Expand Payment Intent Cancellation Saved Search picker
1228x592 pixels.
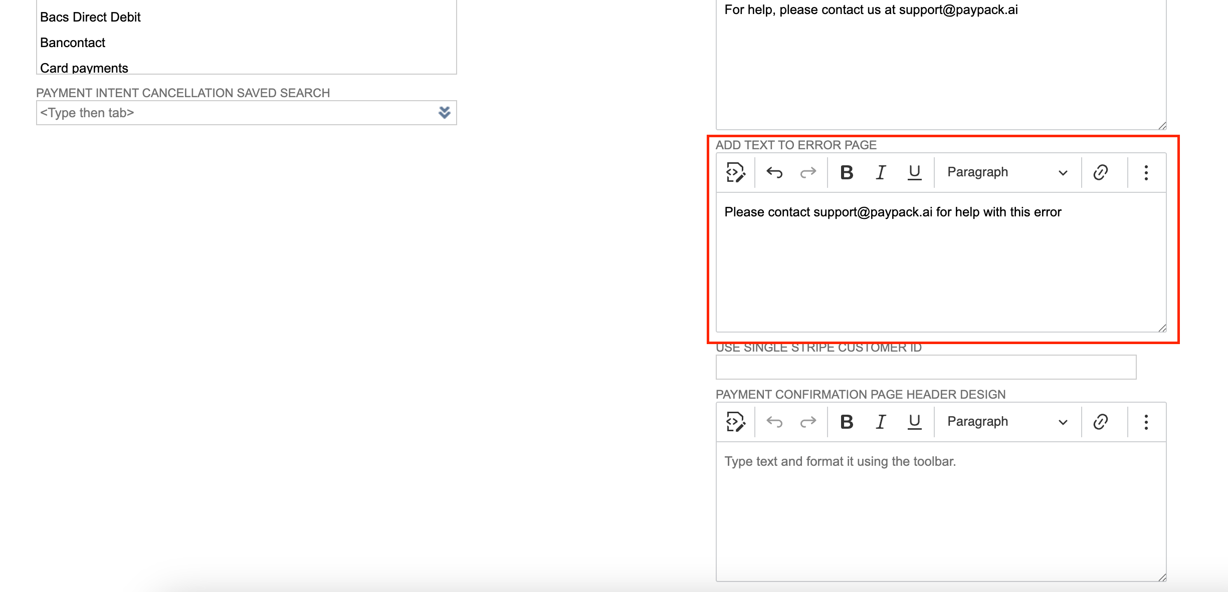(x=443, y=113)
